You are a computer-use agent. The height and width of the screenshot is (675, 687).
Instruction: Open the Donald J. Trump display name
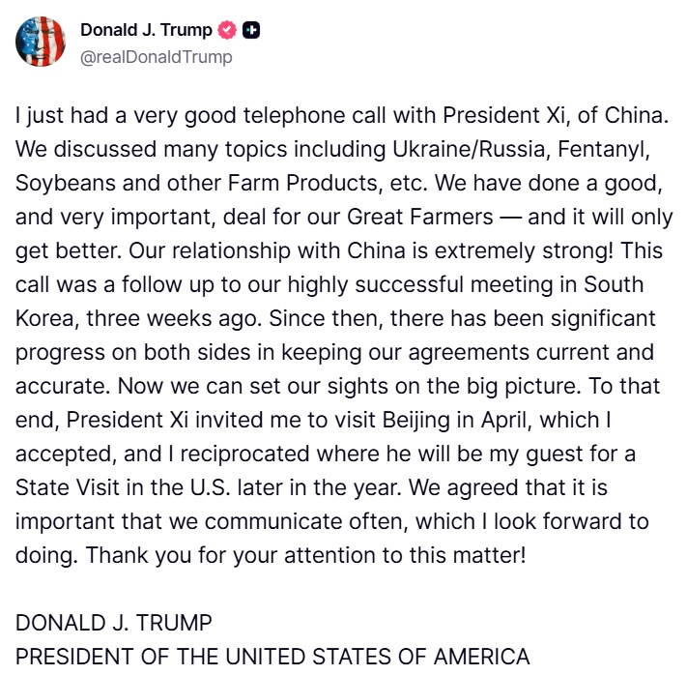tap(146, 30)
